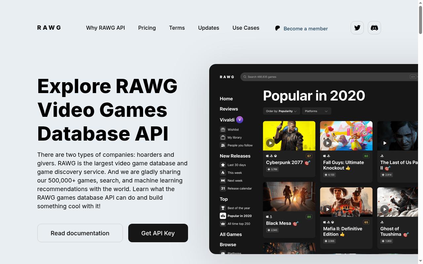Image resolution: width=423 pixels, height=264 pixels.
Task: Play the Fall Guys video preview
Action: point(327,143)
